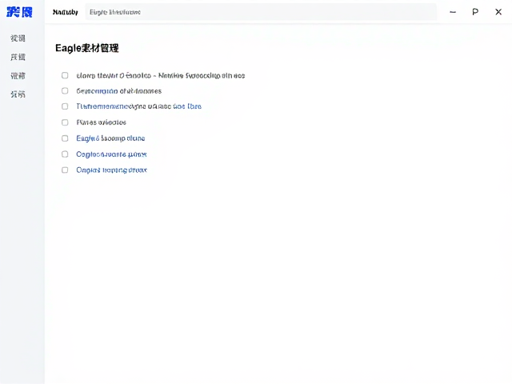
Task: Minimize the window with the dash icon
Action: pos(453,12)
